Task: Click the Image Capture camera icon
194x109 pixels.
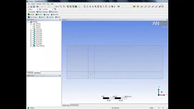Action: (x=37, y=7)
